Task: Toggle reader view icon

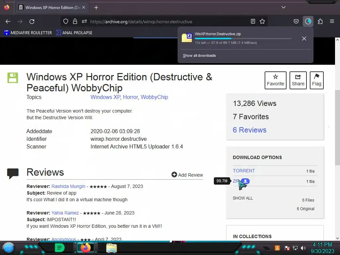Action: [253, 21]
